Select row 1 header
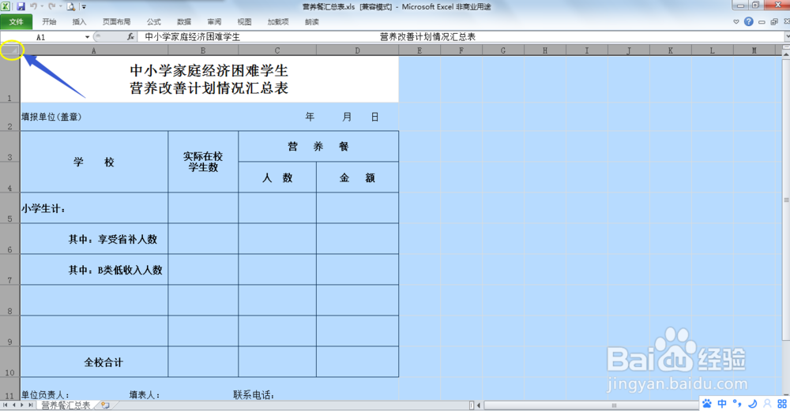Screen dimensions: 790x411 pos(10,79)
